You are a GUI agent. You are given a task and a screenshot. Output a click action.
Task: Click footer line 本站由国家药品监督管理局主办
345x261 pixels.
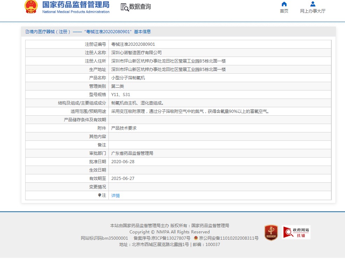(140, 226)
